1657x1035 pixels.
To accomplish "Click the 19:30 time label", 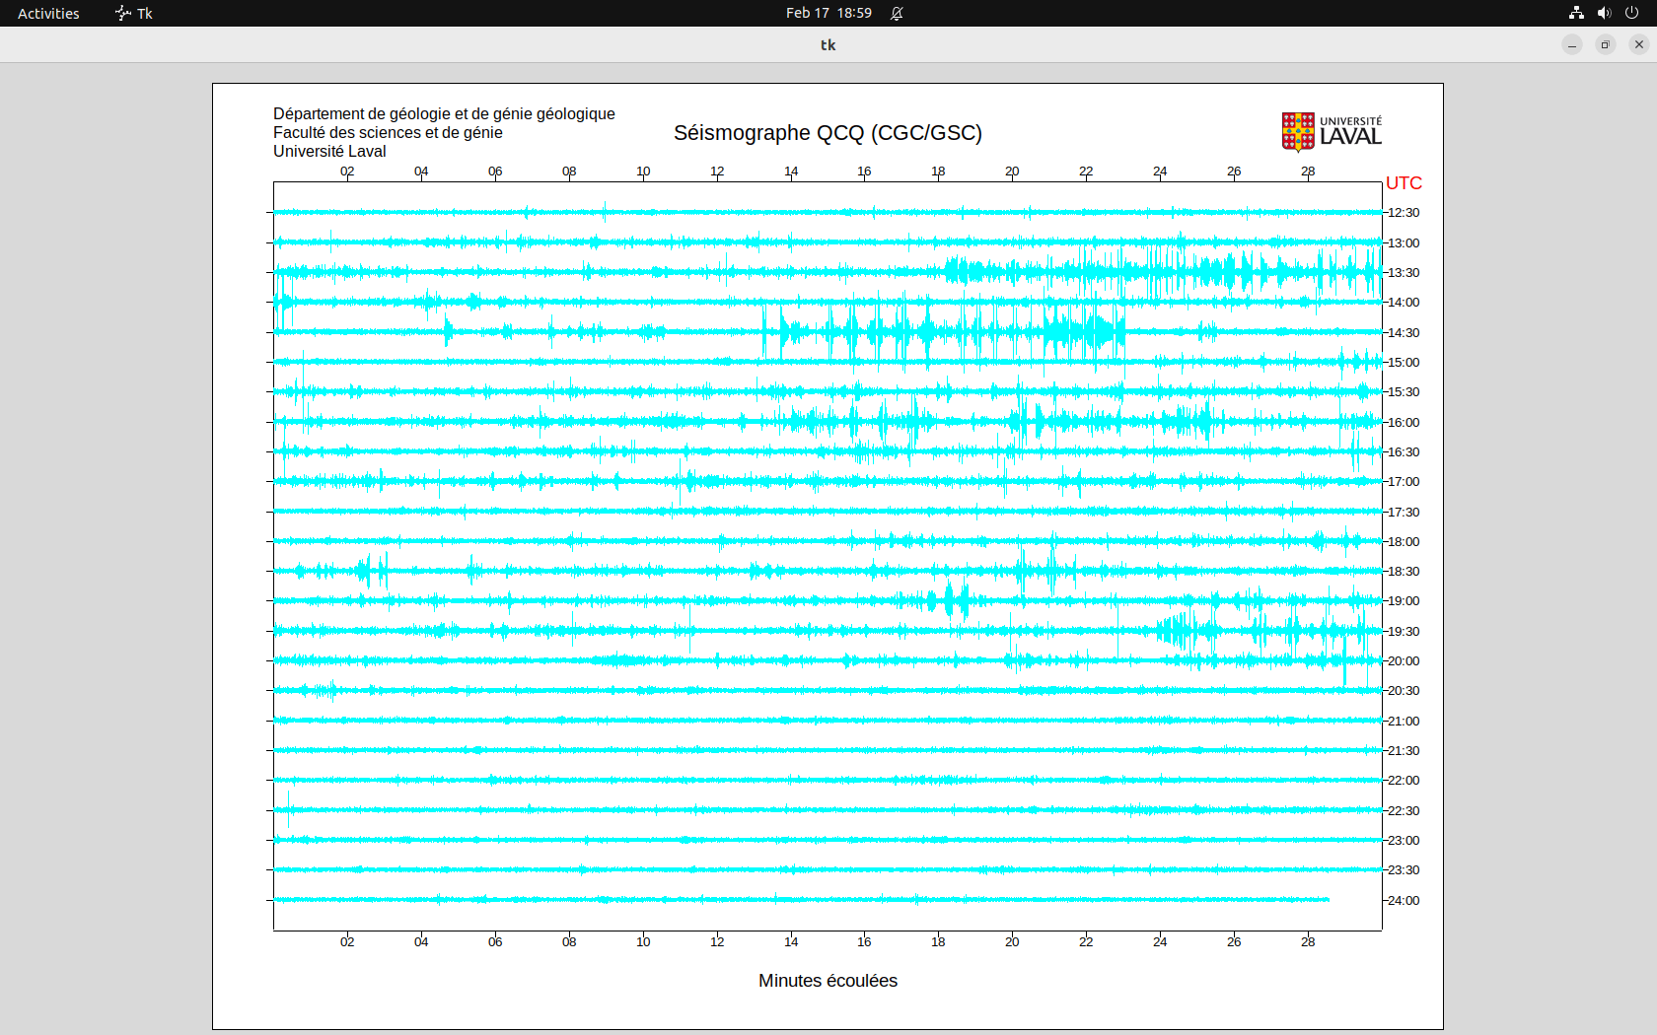I will [x=1404, y=632].
